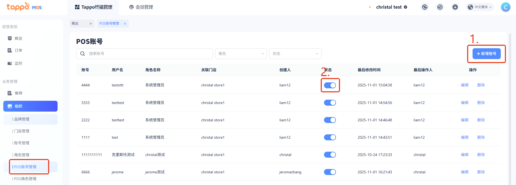The width and height of the screenshot is (516, 185).
Task: Open 订单 from the sidebar
Action: coord(18,50)
